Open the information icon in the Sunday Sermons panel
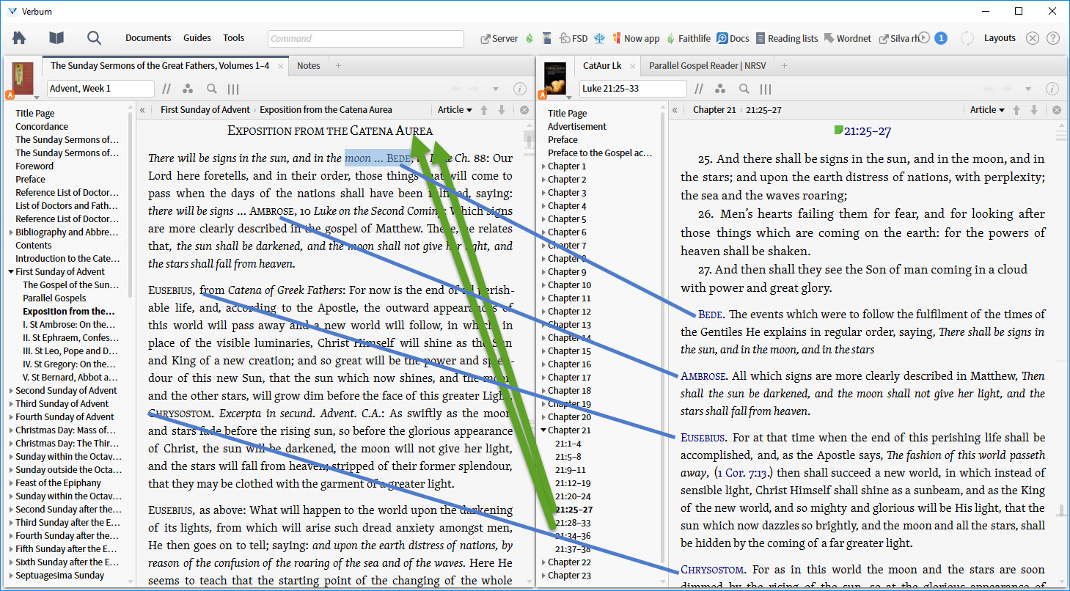The width and height of the screenshot is (1070, 591). pyautogui.click(x=520, y=89)
